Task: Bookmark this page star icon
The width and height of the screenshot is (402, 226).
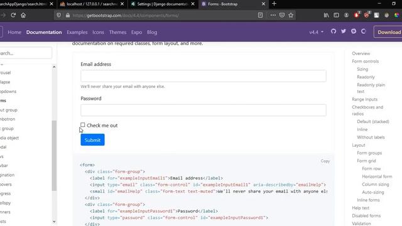Action: [291, 15]
